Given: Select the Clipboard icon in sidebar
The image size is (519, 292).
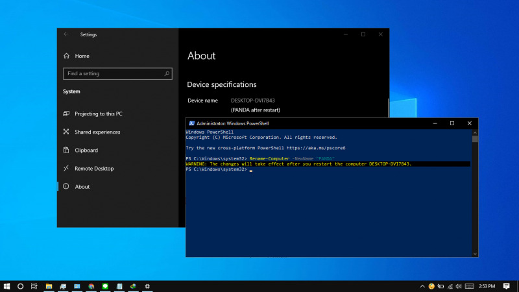Looking at the screenshot, I should (66, 150).
